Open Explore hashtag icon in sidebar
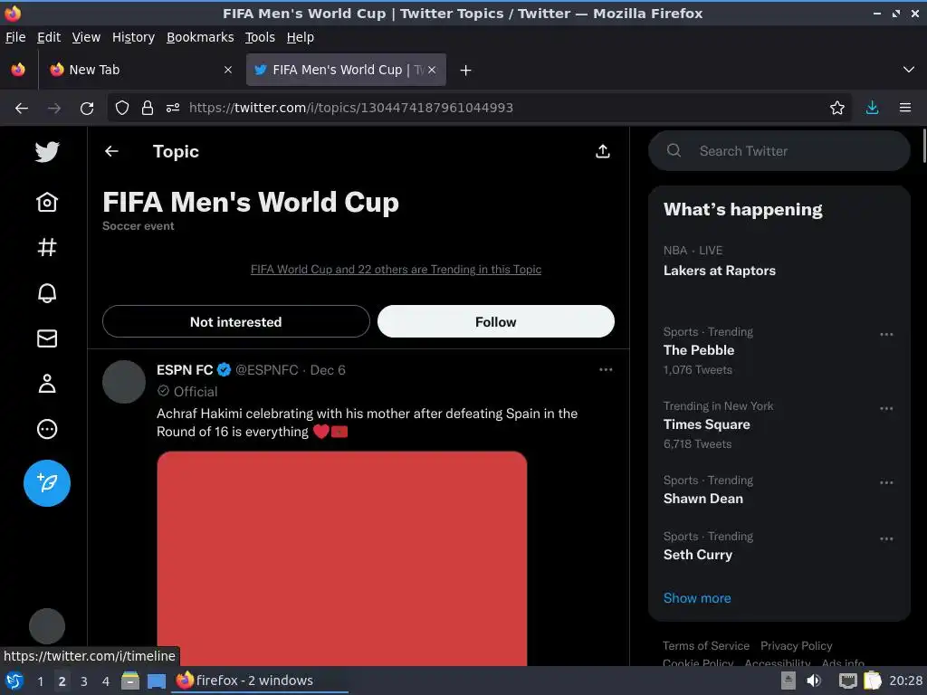Image resolution: width=927 pixels, height=695 pixels. point(47,247)
